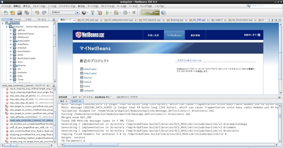Select the modules folder in the tree
This screenshot has width=283, height=148.
click(x=22, y=72)
